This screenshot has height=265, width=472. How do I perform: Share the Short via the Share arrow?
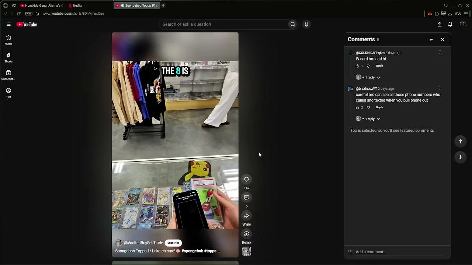pyautogui.click(x=246, y=216)
